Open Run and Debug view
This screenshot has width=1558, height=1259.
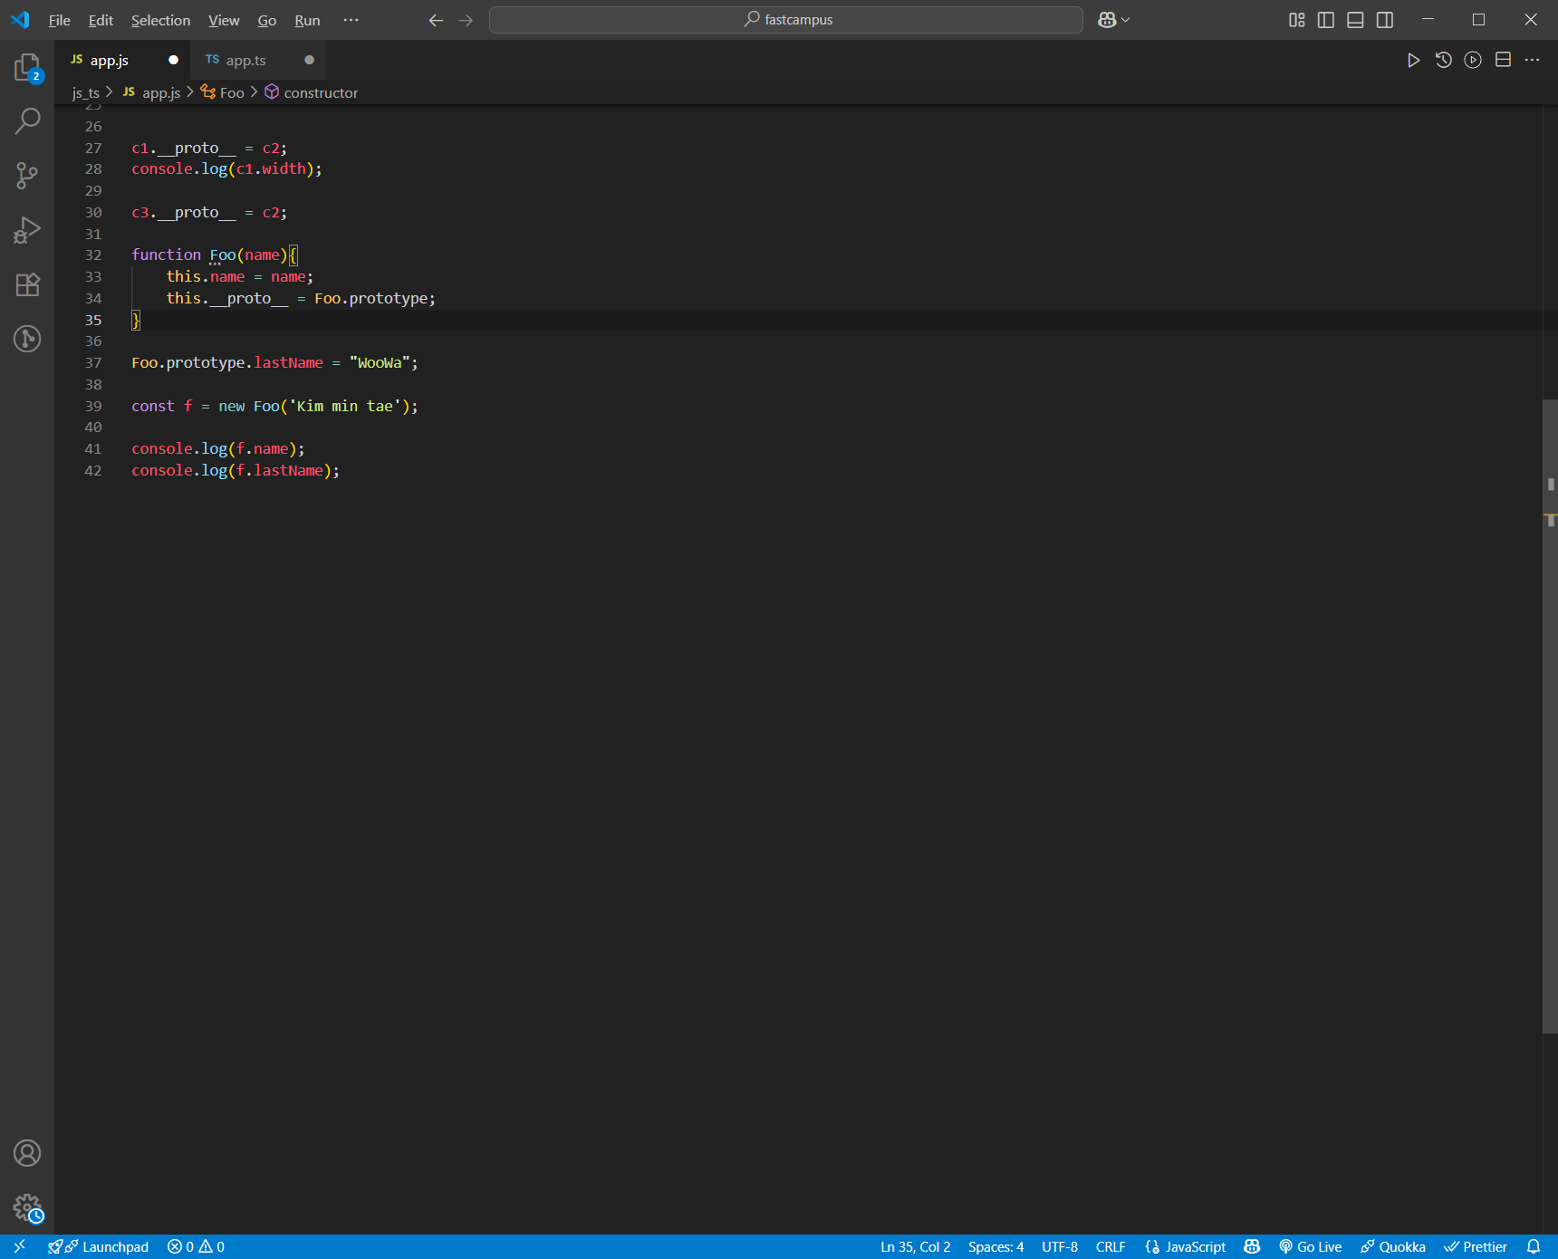click(27, 230)
